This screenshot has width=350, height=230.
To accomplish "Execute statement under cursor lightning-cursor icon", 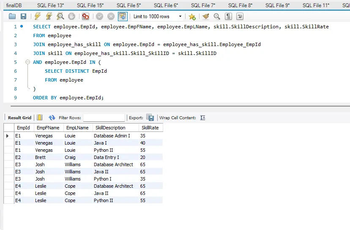I will [49, 16].
